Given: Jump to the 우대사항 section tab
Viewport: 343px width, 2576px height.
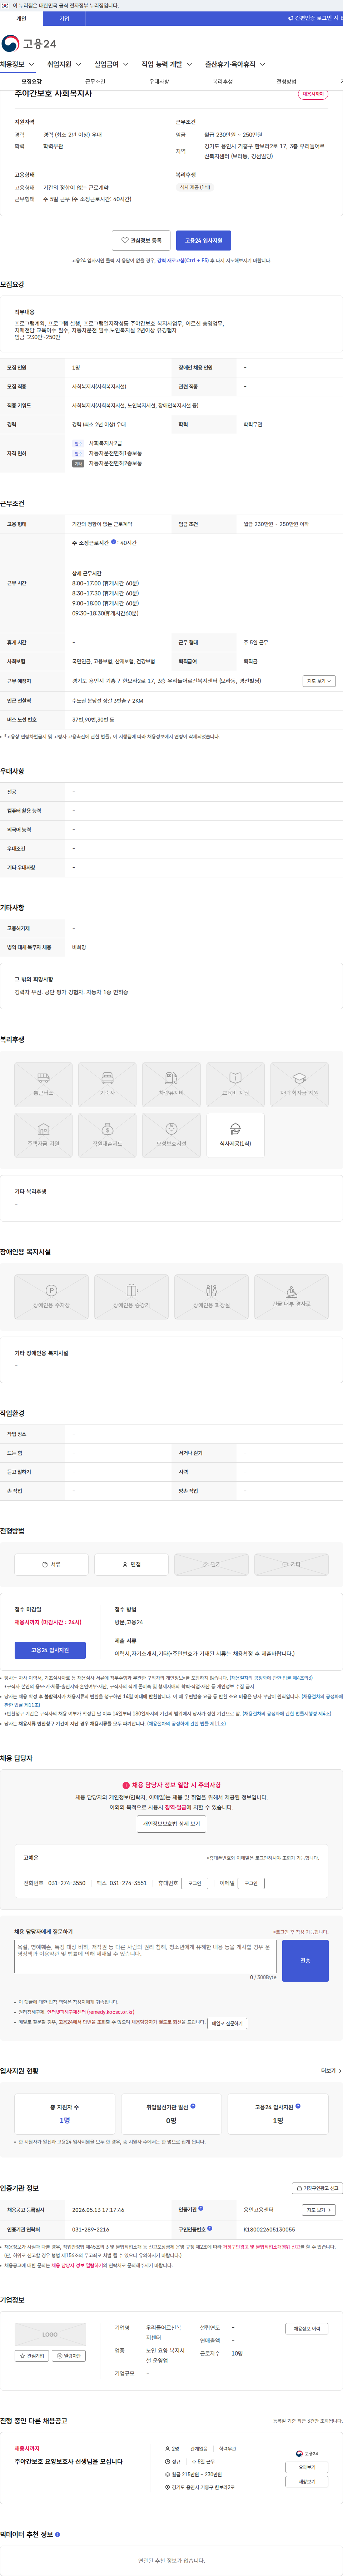Looking at the screenshot, I should (159, 81).
